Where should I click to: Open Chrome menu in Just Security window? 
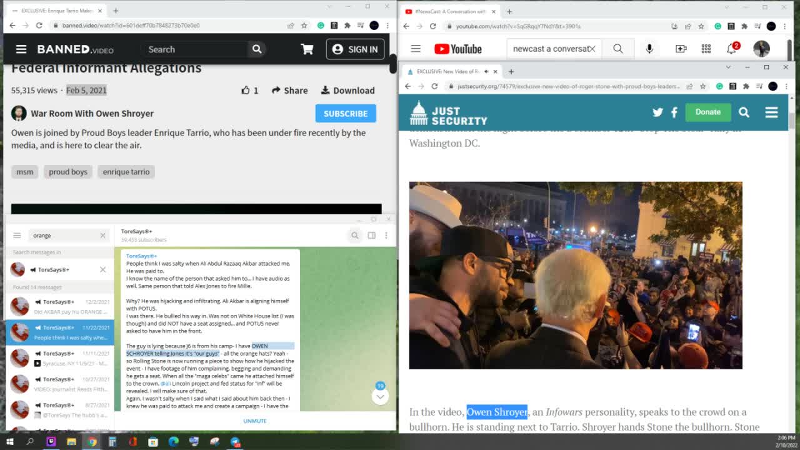pyautogui.click(x=786, y=86)
